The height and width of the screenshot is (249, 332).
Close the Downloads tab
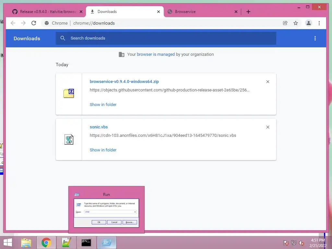(158, 12)
